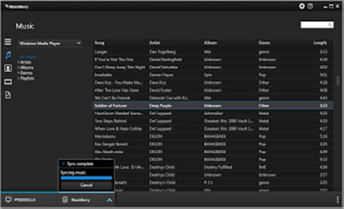This screenshot has width=344, height=209.
Task: Select the Music note sidebar icon
Action: [x=8, y=55]
